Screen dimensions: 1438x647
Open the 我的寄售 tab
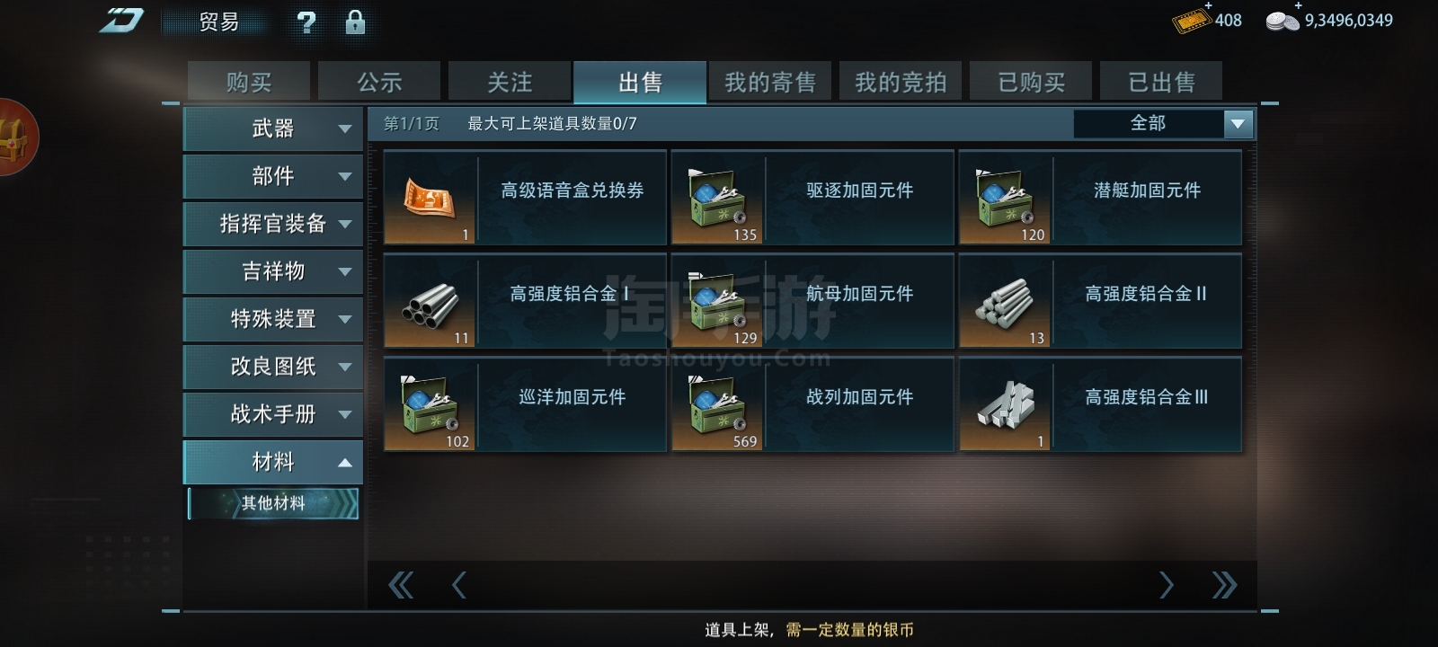(770, 82)
